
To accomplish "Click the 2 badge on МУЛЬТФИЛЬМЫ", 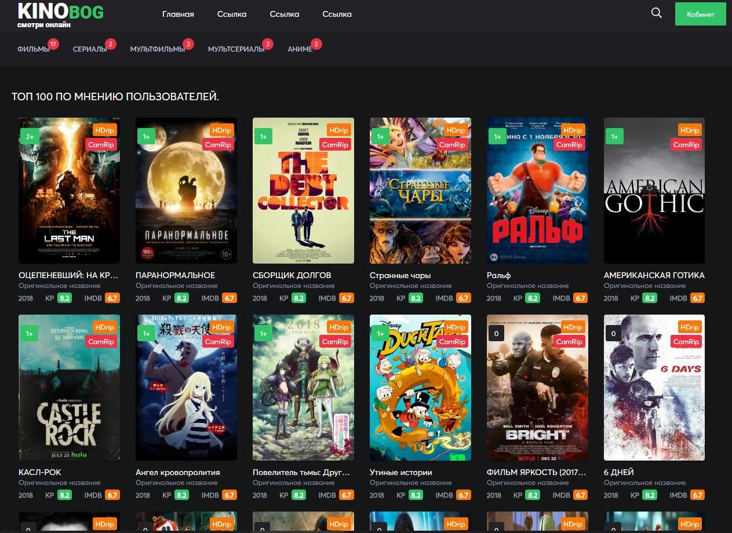I will (188, 44).
